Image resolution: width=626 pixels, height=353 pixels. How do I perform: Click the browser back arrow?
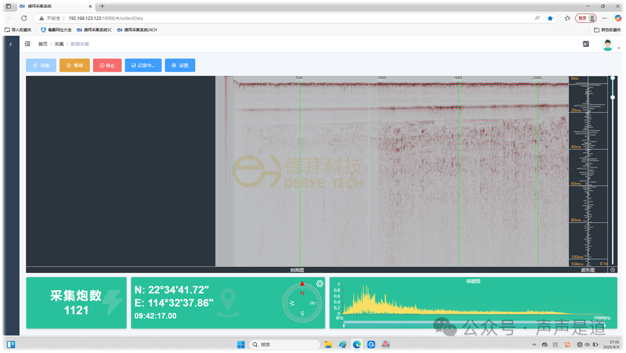pyautogui.click(x=10, y=18)
